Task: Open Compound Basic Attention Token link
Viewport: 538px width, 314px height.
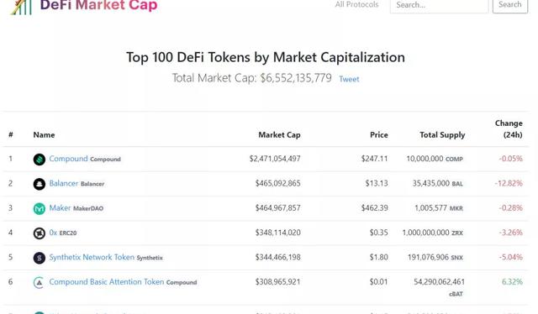Action: (x=107, y=282)
